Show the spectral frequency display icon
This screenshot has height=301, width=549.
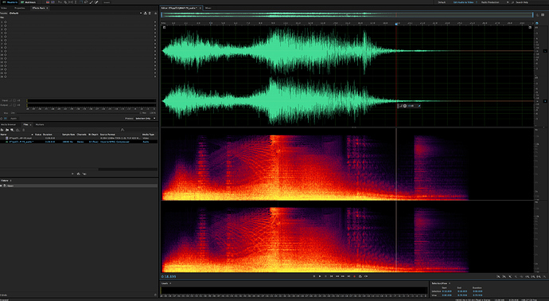pyautogui.click(x=53, y=2)
